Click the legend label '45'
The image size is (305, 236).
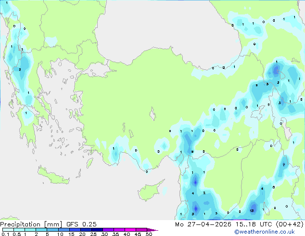(138, 234)
